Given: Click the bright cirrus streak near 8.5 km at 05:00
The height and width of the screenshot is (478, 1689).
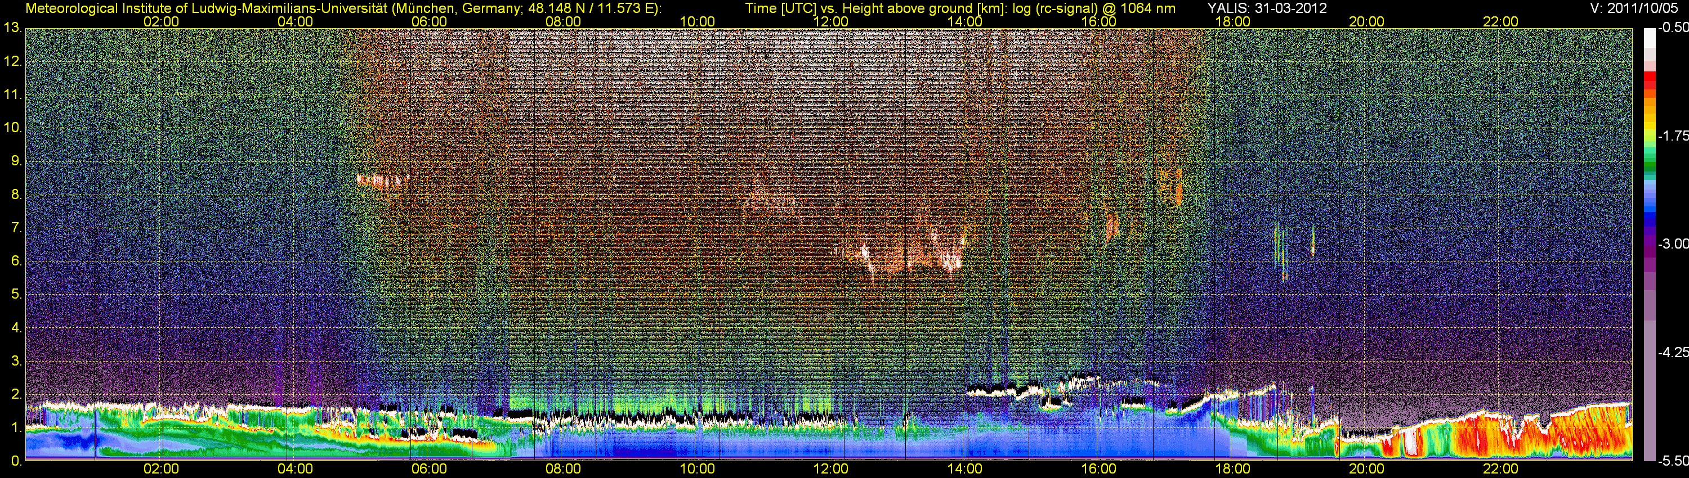Looking at the screenshot, I should click(x=382, y=181).
